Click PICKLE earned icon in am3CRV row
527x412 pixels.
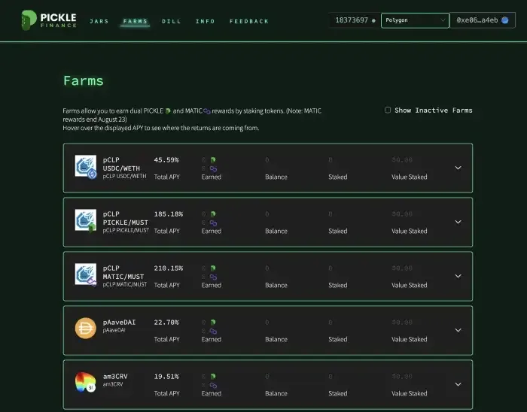pos(213,377)
